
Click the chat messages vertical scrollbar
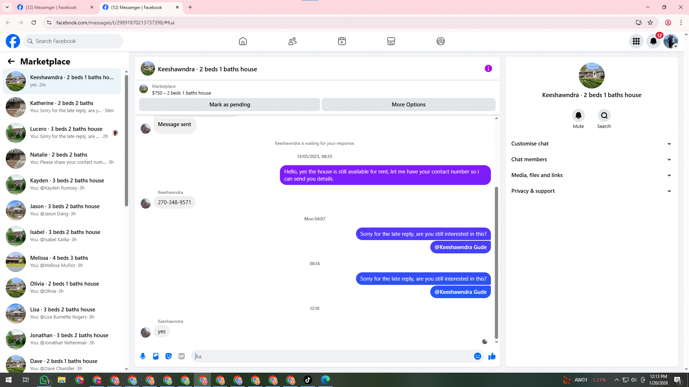(x=497, y=262)
